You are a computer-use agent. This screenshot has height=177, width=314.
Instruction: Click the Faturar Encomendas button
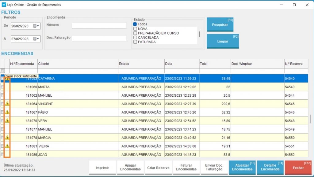(x=186, y=167)
